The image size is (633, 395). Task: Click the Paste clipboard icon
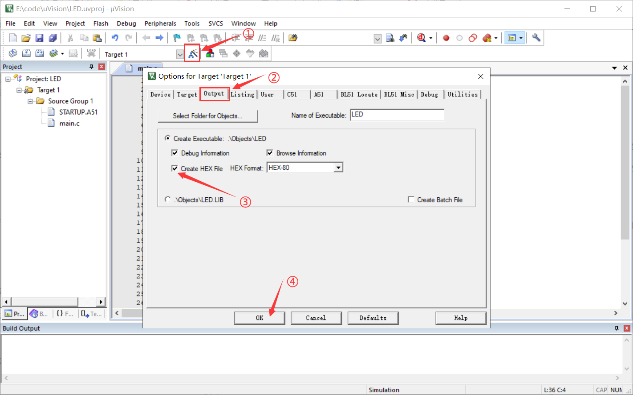[x=97, y=38]
